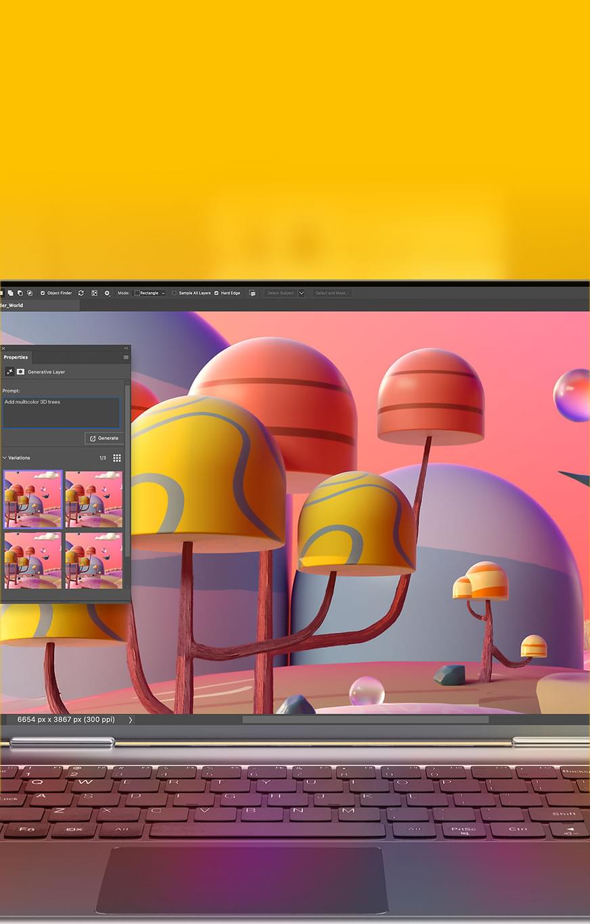This screenshot has height=924, width=590.
Task: Open the Properties panel menu icon
Action: click(126, 357)
